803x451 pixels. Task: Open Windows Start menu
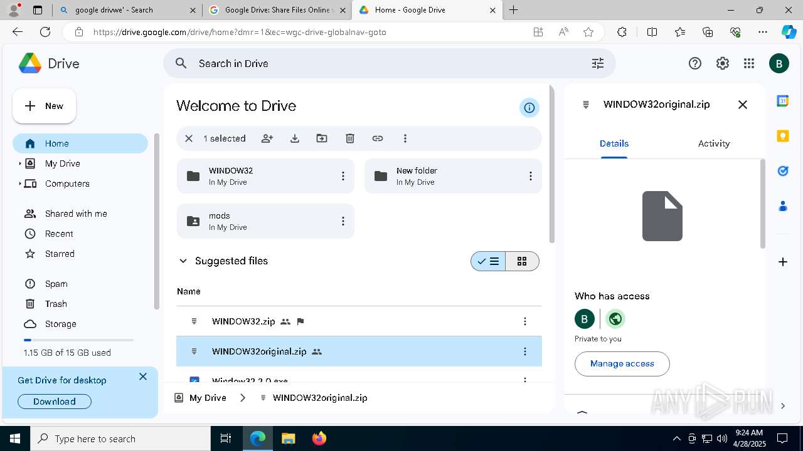click(15, 438)
